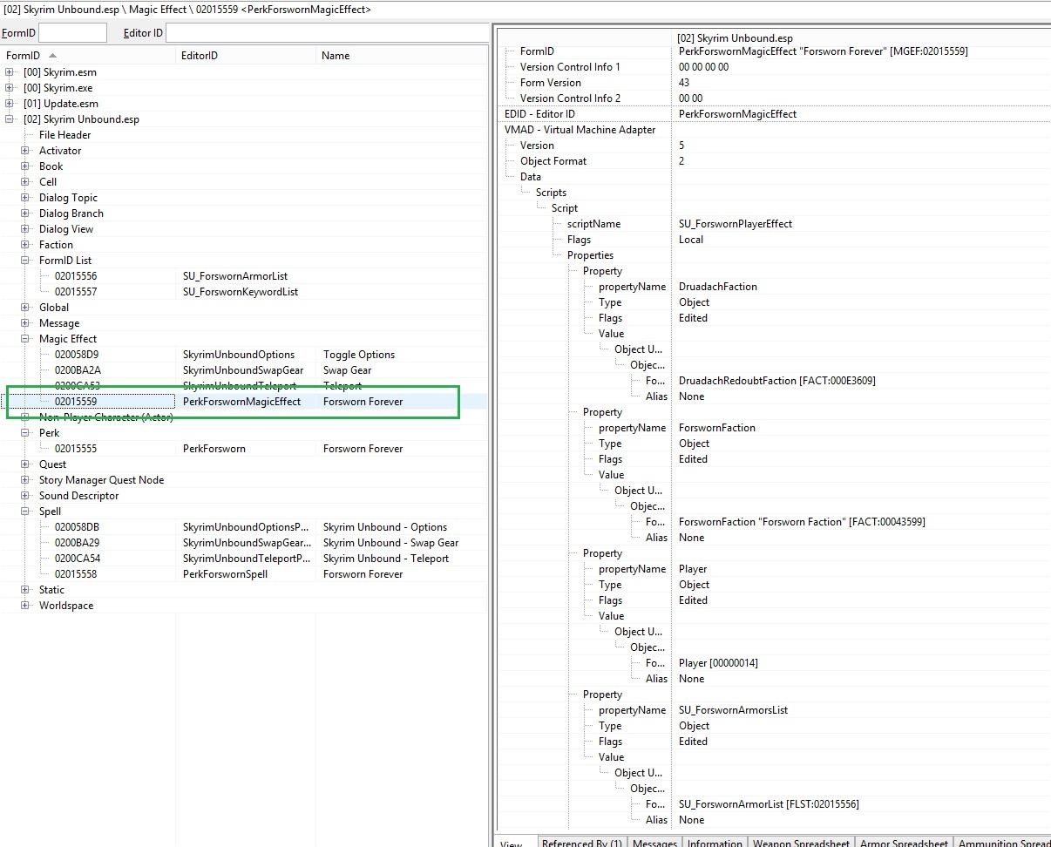Click the VMAD - Virtual Machine Adapter row

pos(774,130)
